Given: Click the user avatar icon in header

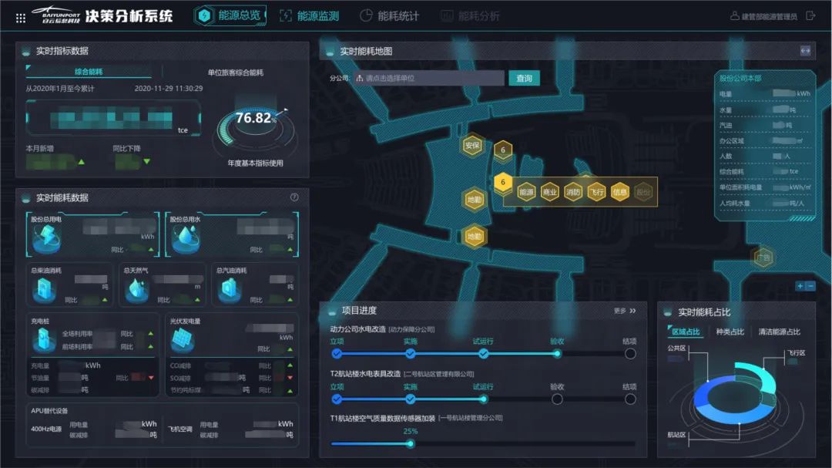Looking at the screenshot, I should point(734,16).
